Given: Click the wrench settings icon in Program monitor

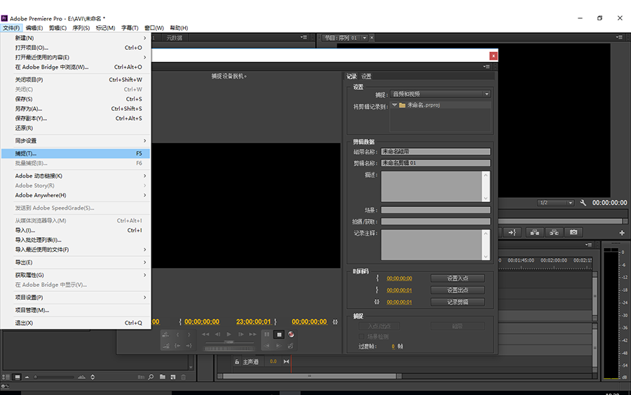Looking at the screenshot, I should [x=583, y=203].
